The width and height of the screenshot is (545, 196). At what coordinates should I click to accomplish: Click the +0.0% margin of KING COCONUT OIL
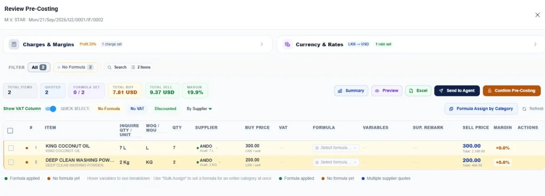pyautogui.click(x=502, y=148)
